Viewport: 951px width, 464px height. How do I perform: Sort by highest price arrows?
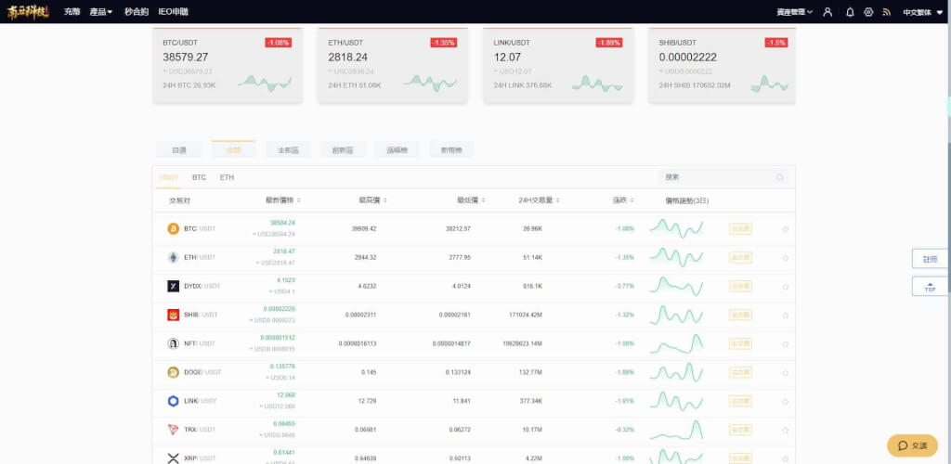pyautogui.click(x=385, y=200)
